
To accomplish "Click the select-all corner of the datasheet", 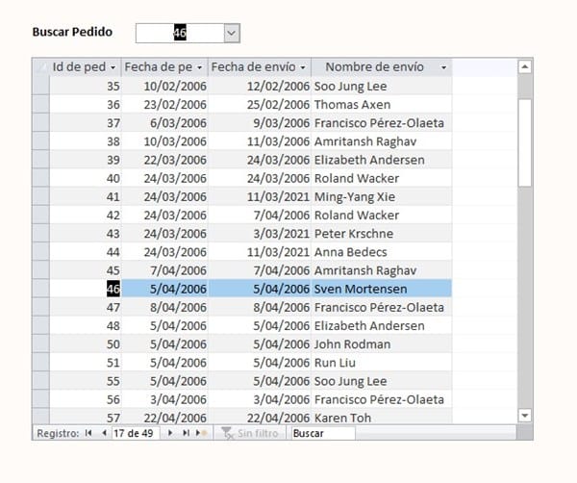I will (40, 67).
